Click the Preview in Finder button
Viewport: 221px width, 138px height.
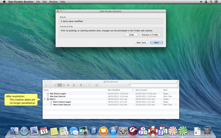150,35
